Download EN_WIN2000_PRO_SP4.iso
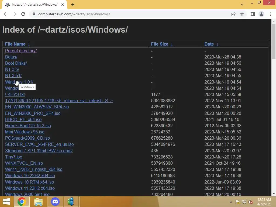276x207 pixels. tap(33, 113)
